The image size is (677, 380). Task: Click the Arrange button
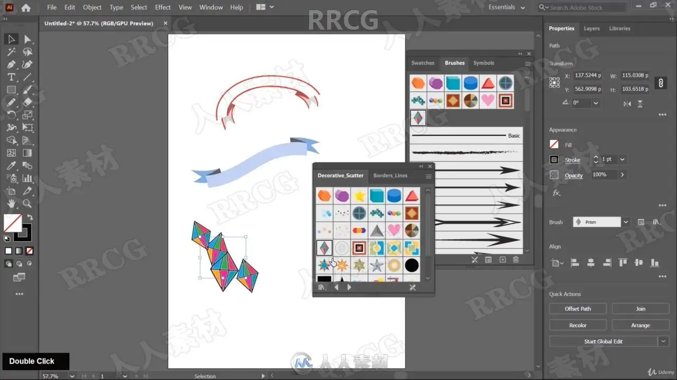point(641,325)
